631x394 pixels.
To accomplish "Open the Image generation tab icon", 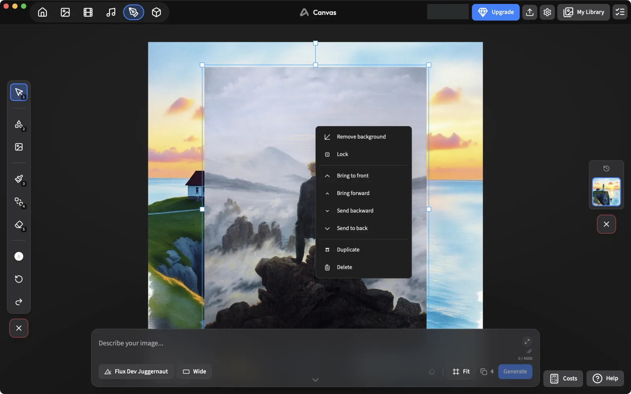I will 65,12.
